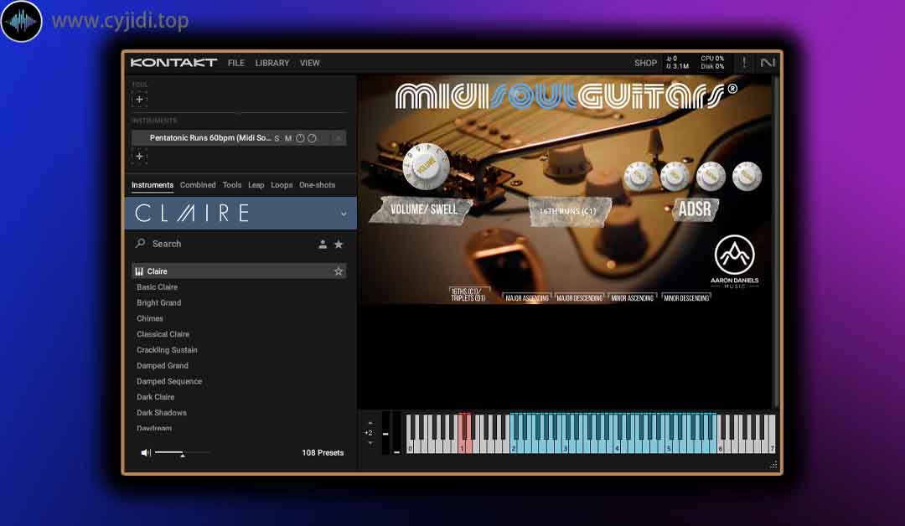Open the SHOP link
The width and height of the screenshot is (905, 526).
click(x=645, y=63)
